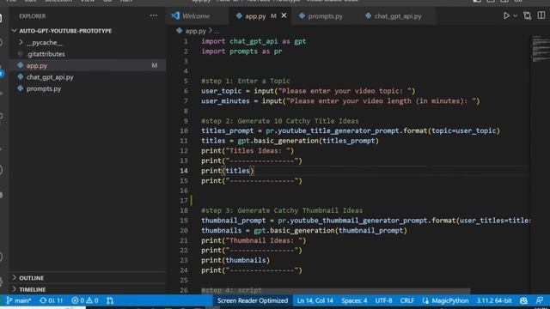The width and height of the screenshot is (550, 309).
Task: Click the '#step 4: script' comment
Action: click(x=231, y=290)
